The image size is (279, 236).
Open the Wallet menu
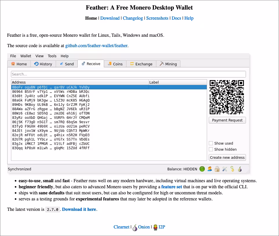point(26,56)
